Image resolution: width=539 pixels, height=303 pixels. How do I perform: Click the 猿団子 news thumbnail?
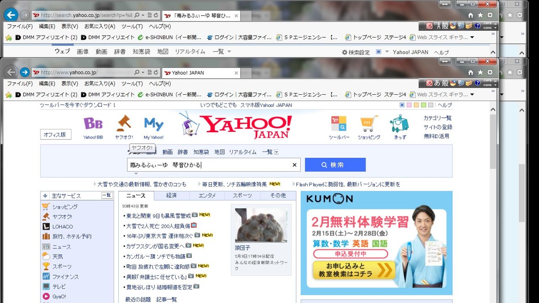pos(261,225)
